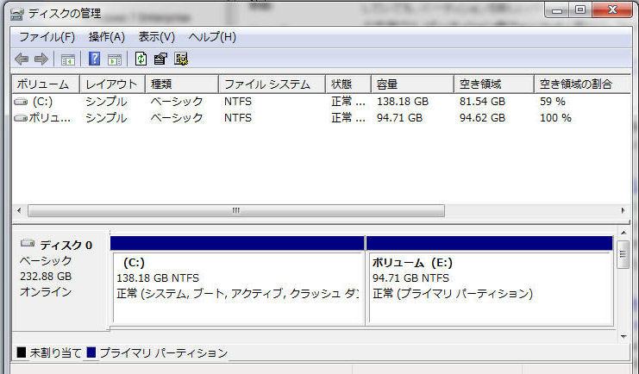Screen dimensions: 639x374
Task: Click the 94.71 GB capacity cell in list
Action: [399, 118]
